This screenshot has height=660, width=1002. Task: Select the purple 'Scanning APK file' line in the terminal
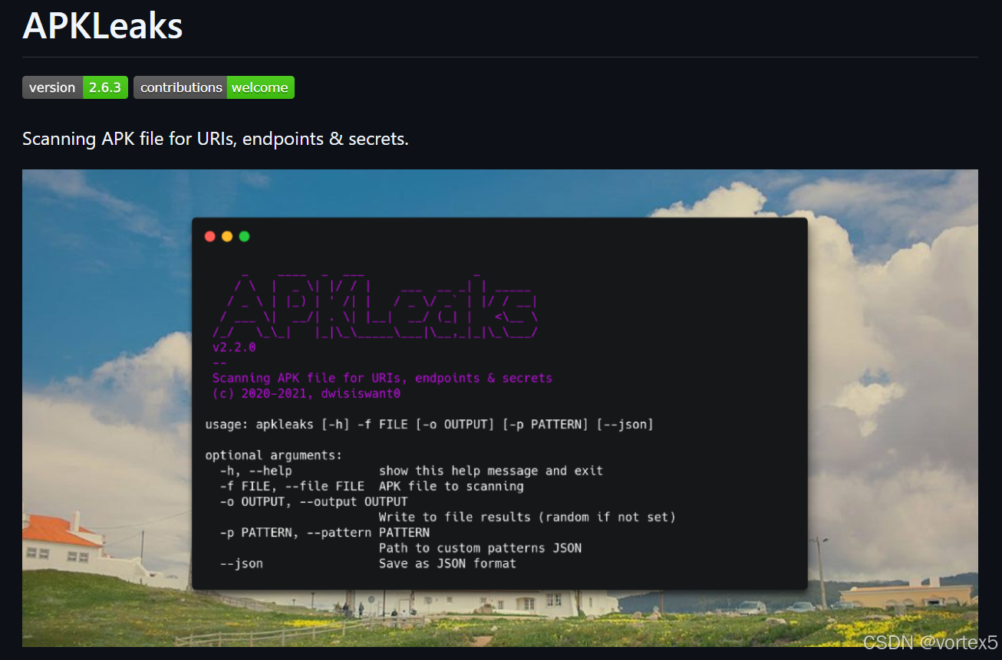(x=382, y=378)
